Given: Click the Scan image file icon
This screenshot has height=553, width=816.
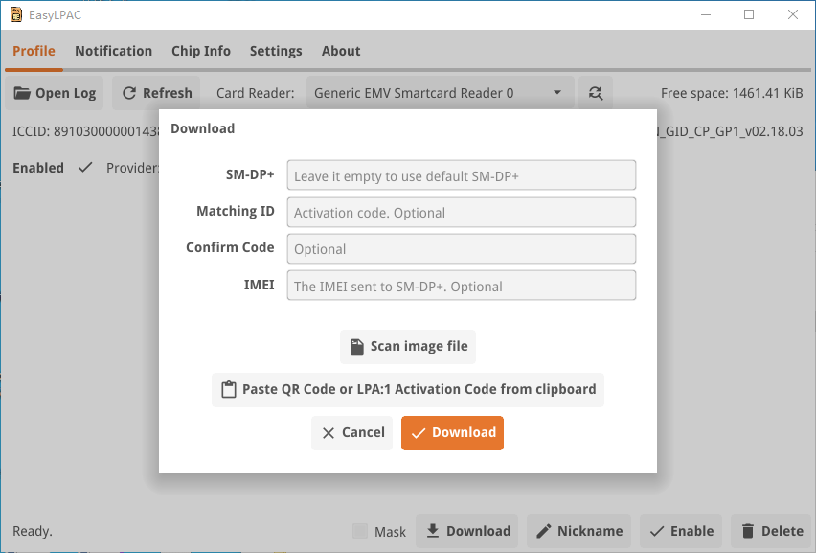Looking at the screenshot, I should coord(356,346).
